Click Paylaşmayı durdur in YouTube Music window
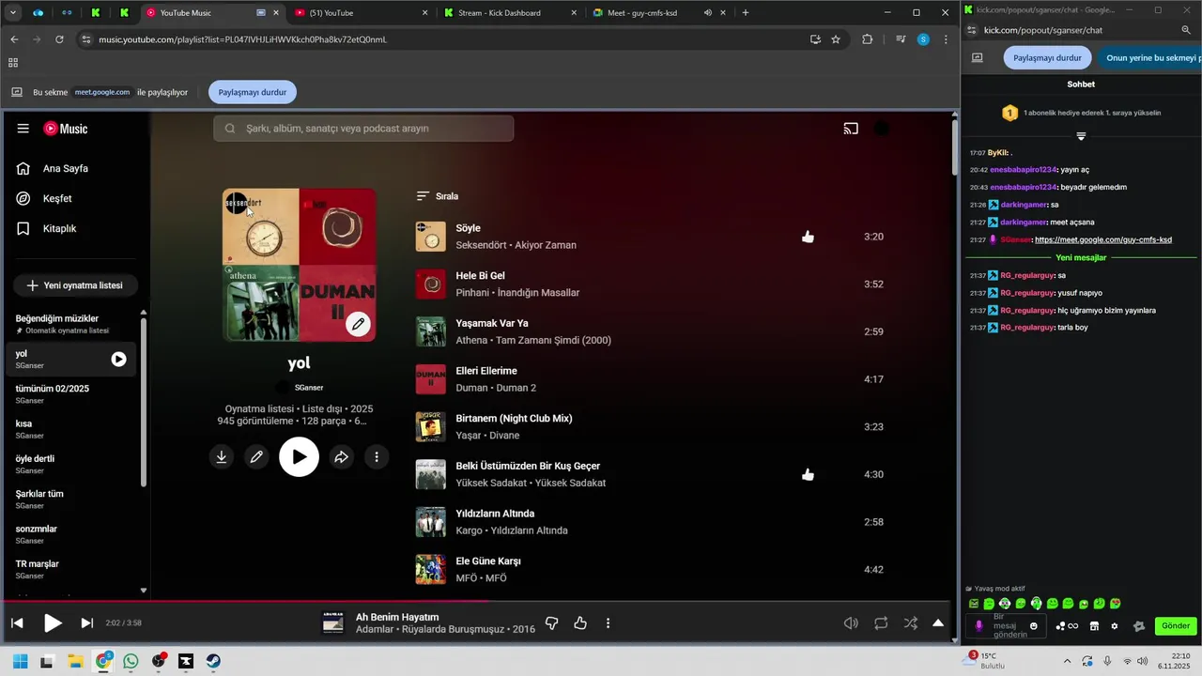 click(253, 92)
